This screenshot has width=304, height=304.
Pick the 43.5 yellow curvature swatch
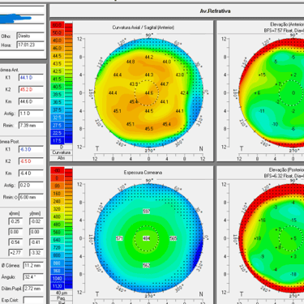57,63
